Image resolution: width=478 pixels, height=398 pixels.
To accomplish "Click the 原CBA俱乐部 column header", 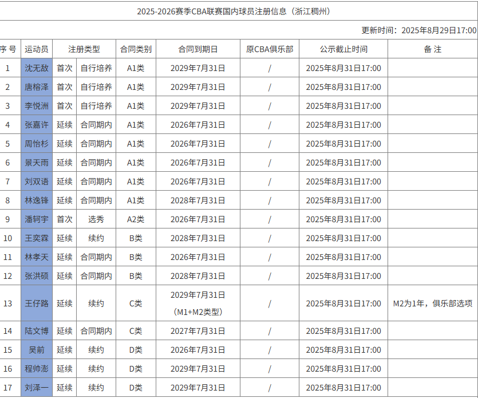I will point(270,49).
